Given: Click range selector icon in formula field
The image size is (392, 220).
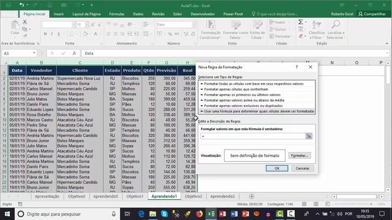Looking at the screenshot, I should (x=309, y=136).
